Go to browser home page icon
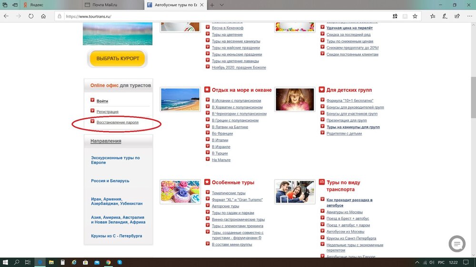 (43, 16)
